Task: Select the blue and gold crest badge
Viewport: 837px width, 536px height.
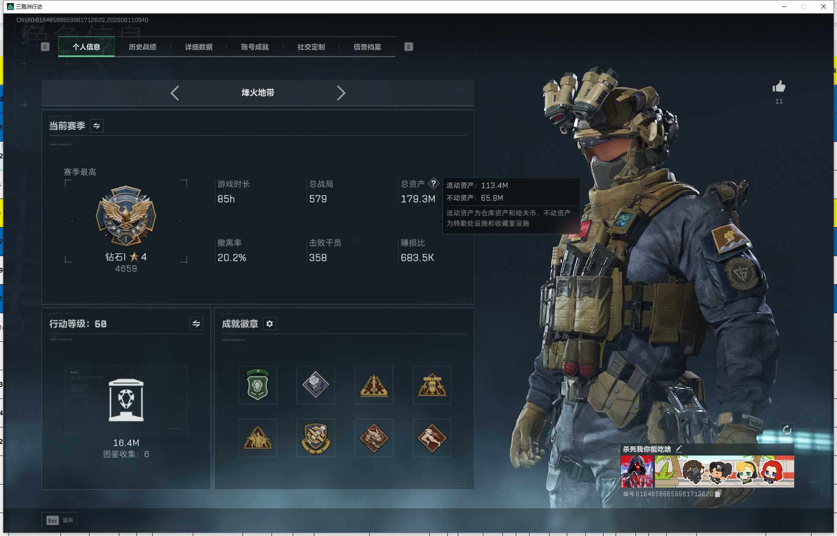Action: (316, 438)
